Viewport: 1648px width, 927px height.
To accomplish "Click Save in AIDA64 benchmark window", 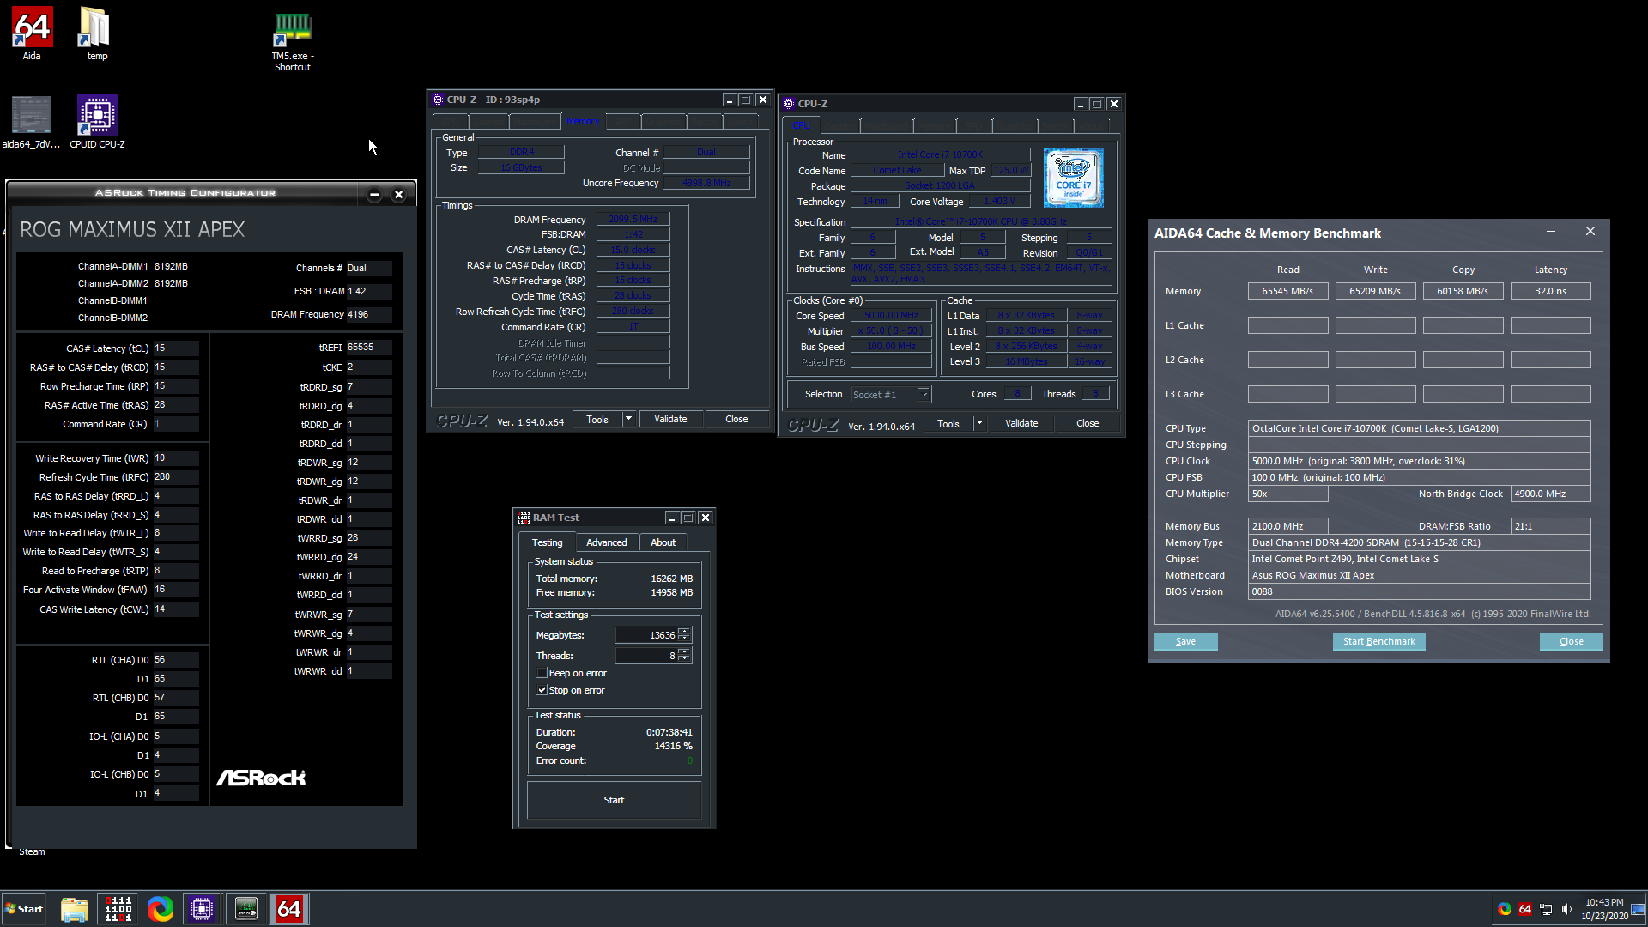I will 1185,641.
